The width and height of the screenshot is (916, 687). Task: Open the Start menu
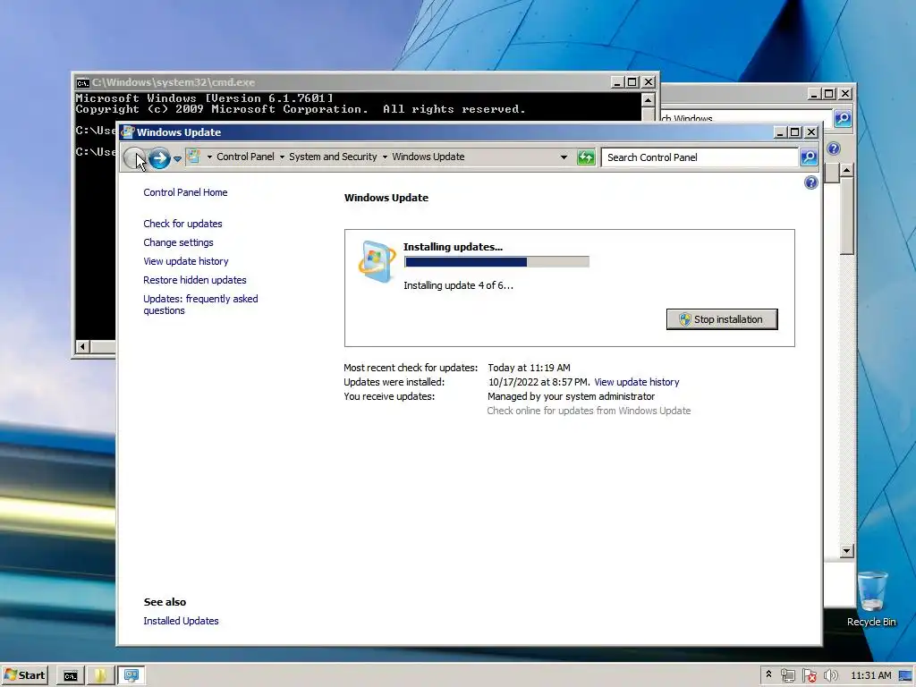[25, 675]
